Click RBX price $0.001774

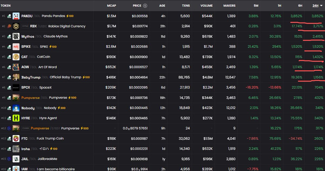point(140,26)
